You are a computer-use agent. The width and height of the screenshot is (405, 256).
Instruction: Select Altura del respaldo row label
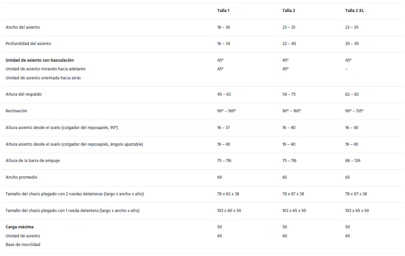coord(24,94)
